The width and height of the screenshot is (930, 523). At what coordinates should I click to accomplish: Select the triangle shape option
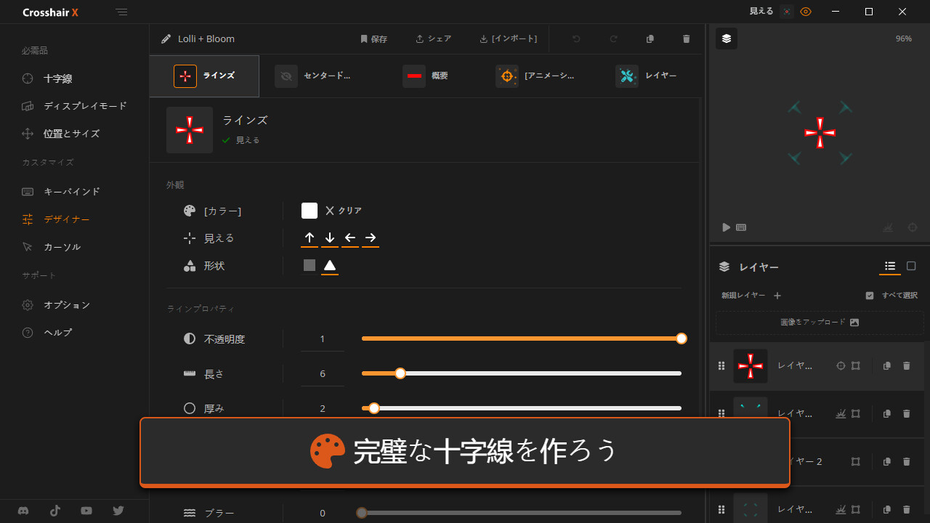(330, 266)
